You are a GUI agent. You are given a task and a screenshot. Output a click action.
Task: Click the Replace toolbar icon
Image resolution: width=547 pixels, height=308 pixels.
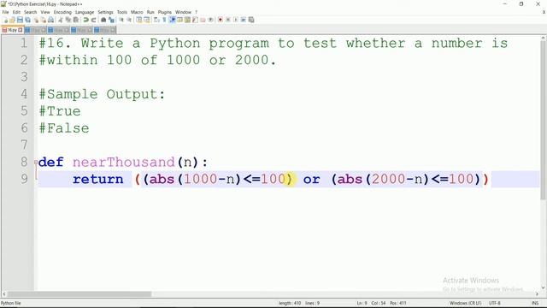pos(112,20)
